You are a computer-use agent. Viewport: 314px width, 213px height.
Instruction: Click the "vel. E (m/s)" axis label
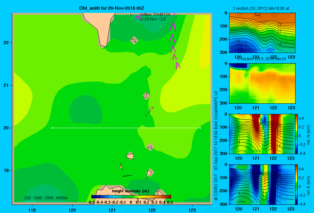pyautogui.click(x=308, y=186)
